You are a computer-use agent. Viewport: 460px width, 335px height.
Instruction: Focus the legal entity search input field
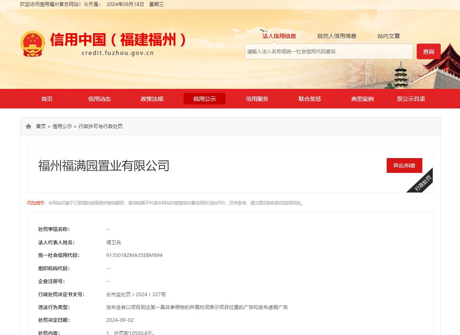pyautogui.click(x=329, y=52)
